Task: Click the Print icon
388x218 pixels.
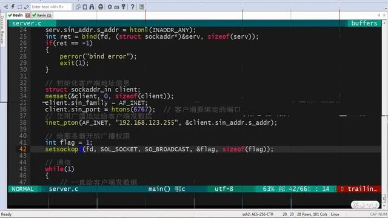Action: [x=101, y=7]
